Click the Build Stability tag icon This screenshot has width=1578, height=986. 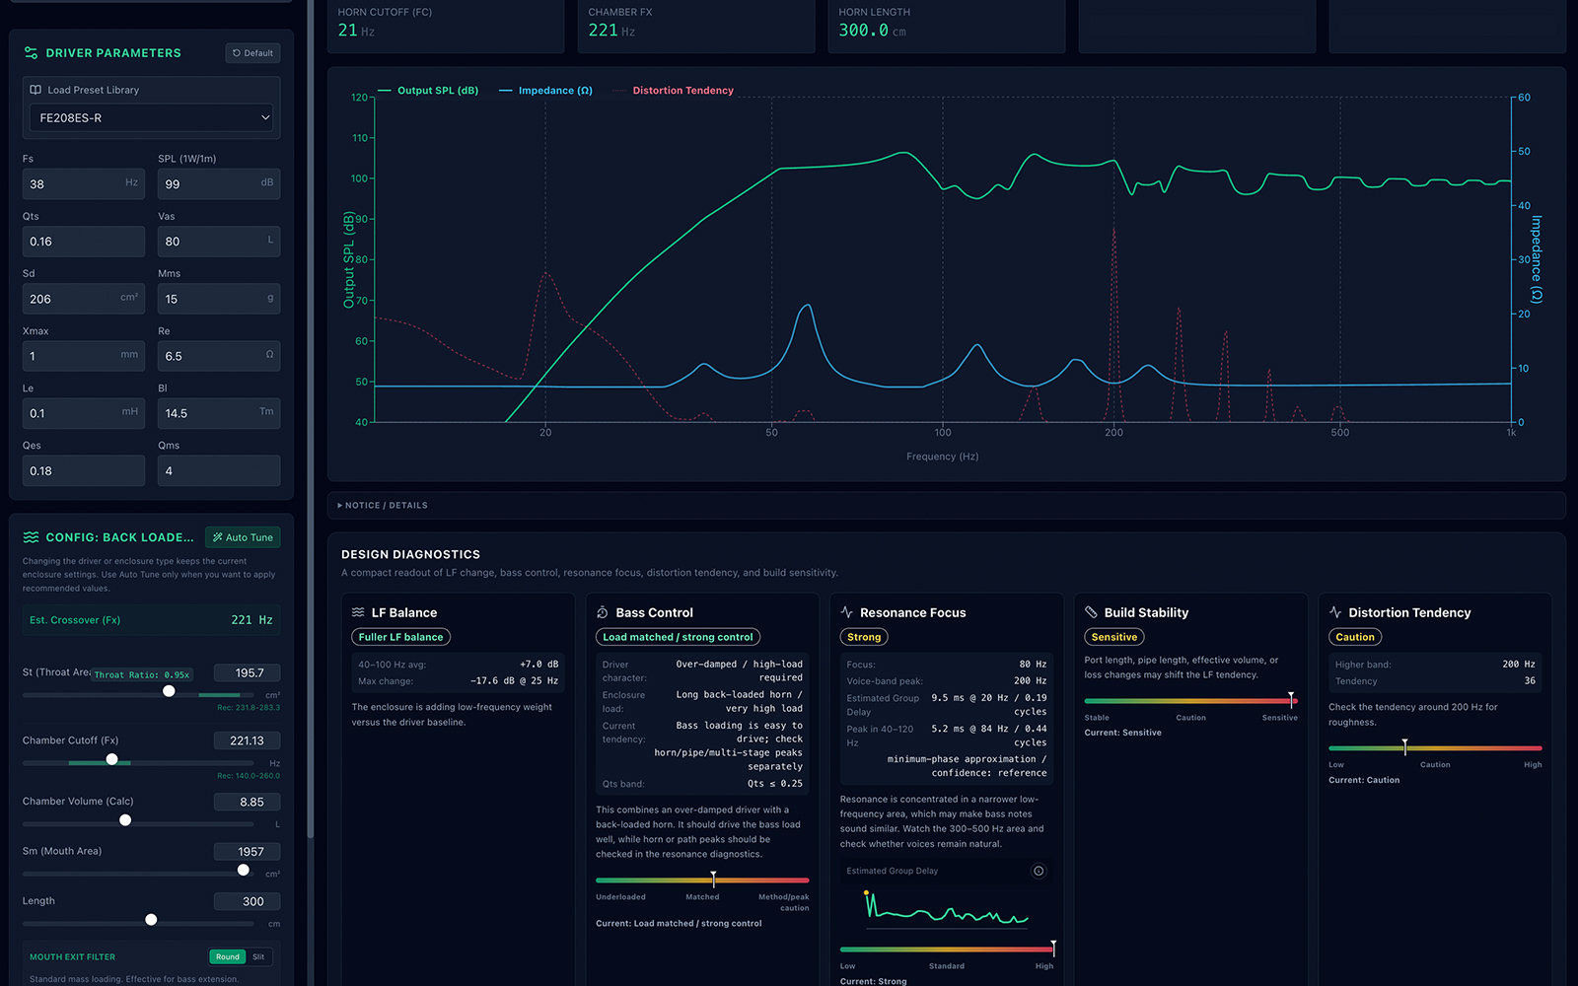1091,612
